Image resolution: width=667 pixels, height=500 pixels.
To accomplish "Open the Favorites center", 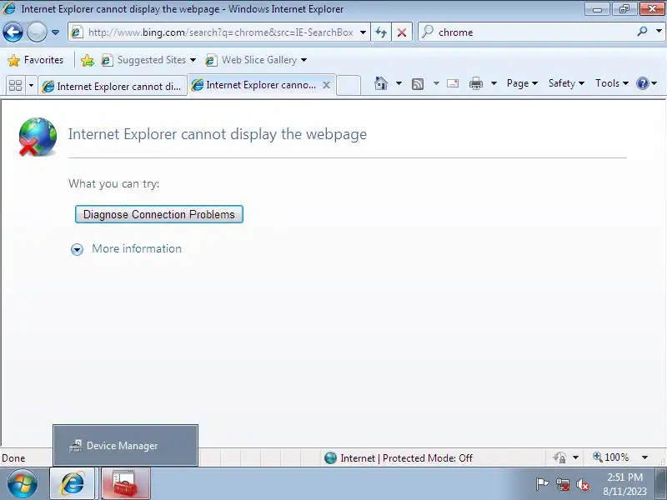I will [x=35, y=60].
